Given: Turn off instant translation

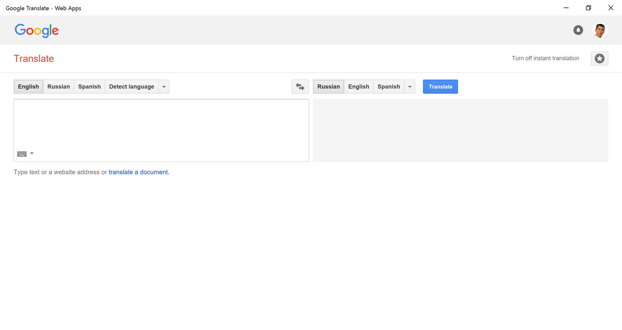Looking at the screenshot, I should coord(545,59).
